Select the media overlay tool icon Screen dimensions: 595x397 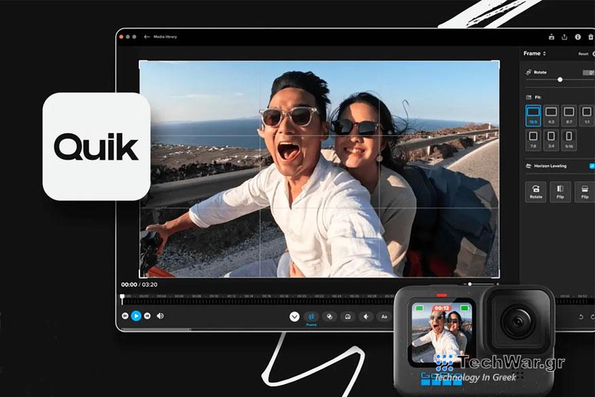pos(348,315)
